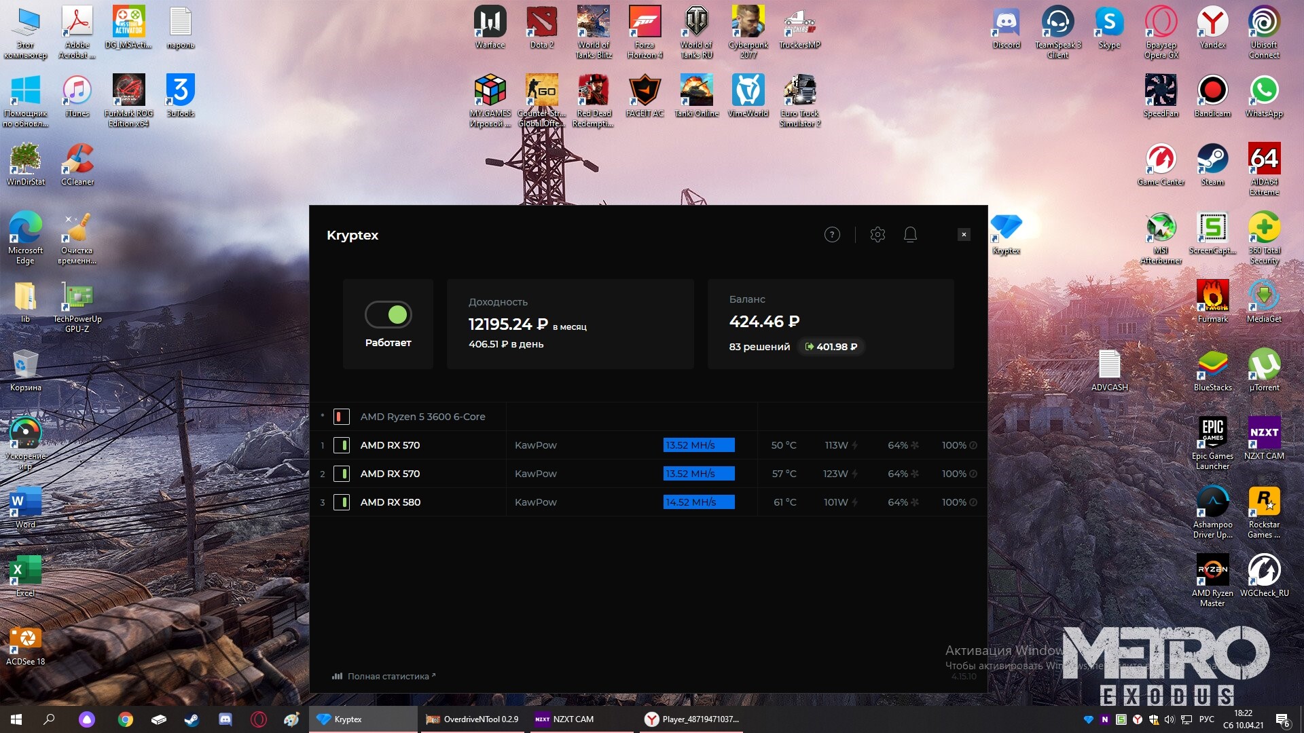Switch to NZXT CAM taskbar window
Image resolution: width=1304 pixels, height=733 pixels.
click(x=565, y=719)
